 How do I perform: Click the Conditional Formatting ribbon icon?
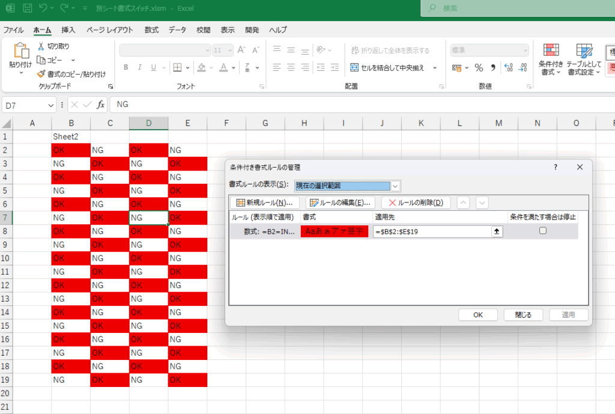(551, 52)
